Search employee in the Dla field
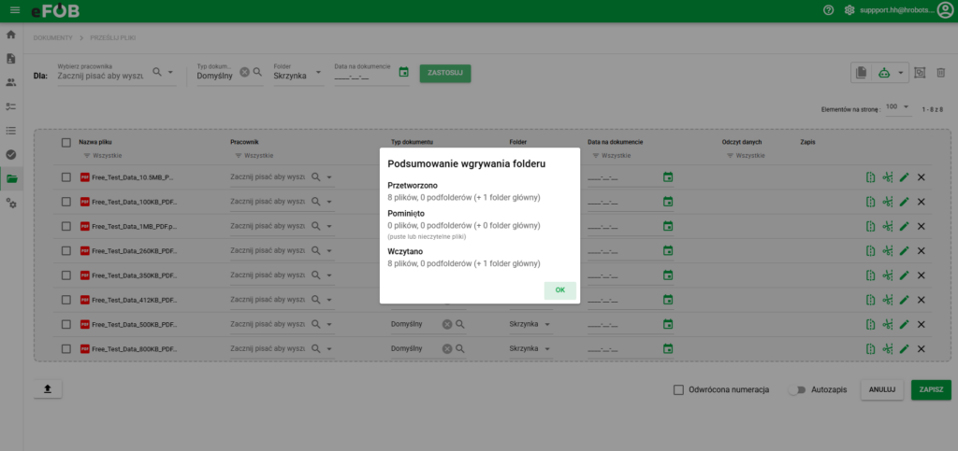 tap(157, 72)
